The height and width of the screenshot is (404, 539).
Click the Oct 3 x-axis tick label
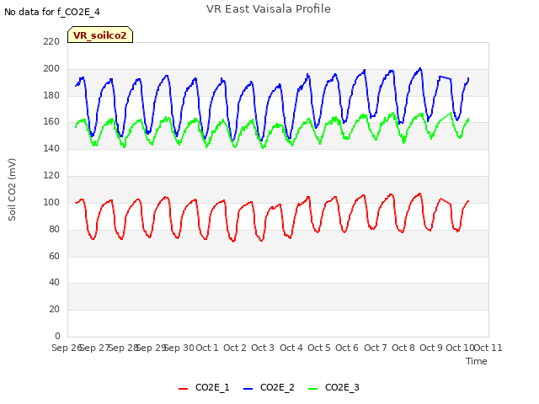pos(263,348)
